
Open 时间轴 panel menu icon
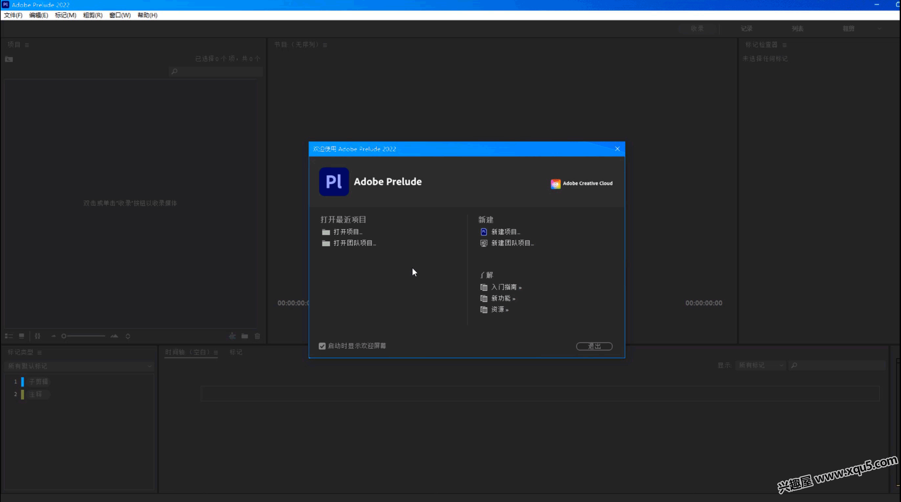216,352
